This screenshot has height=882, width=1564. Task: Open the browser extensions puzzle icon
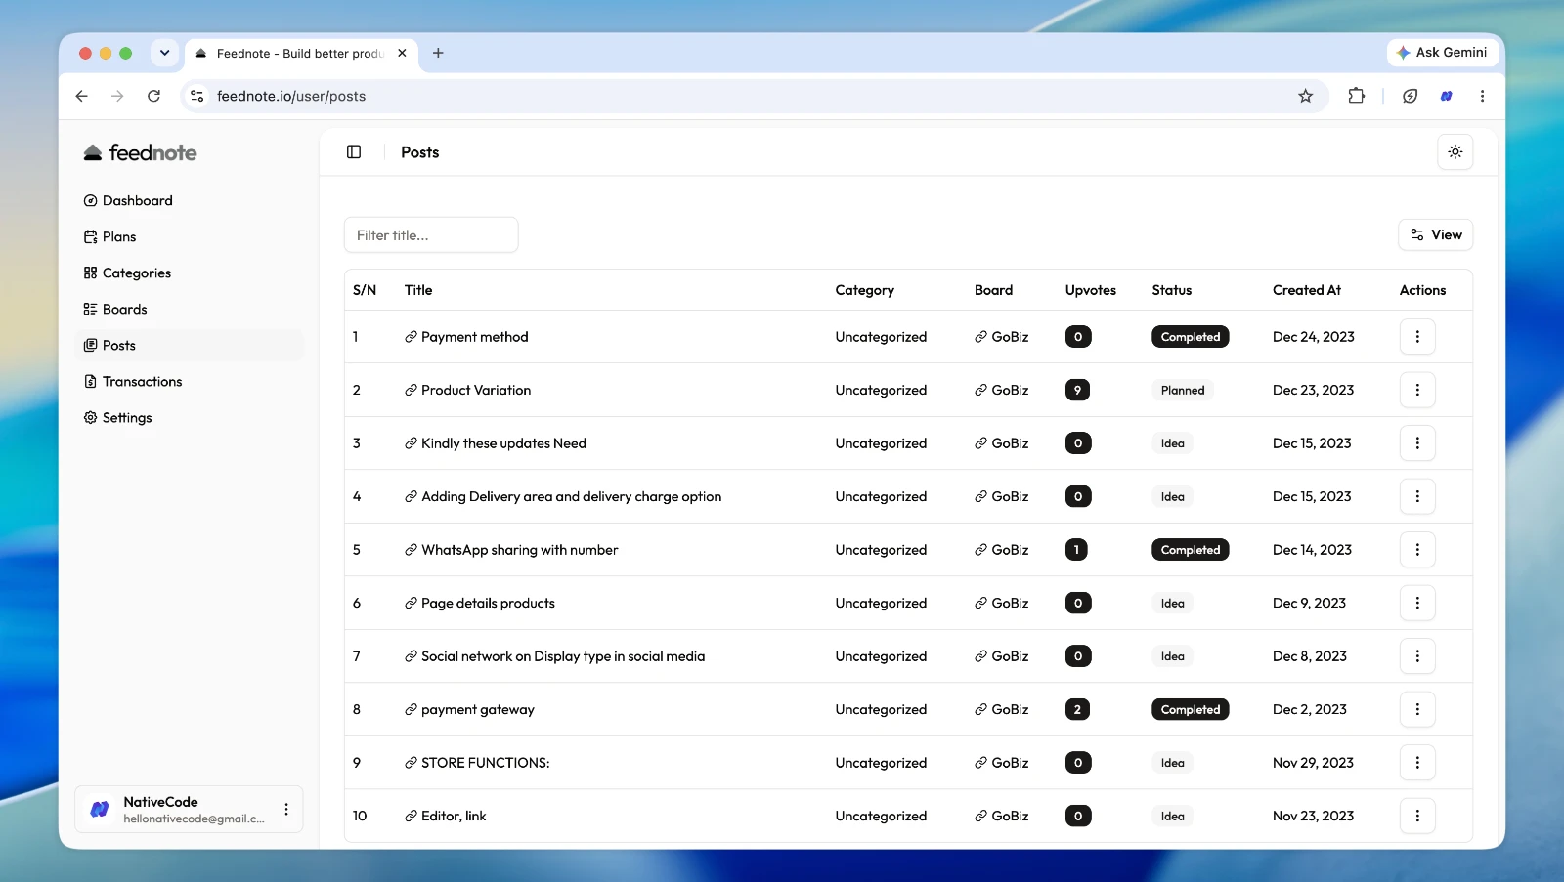point(1356,96)
